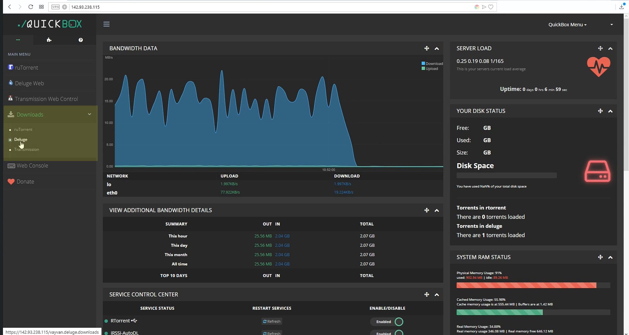Open Transmission downloads sub-item
The width and height of the screenshot is (629, 335).
coord(26,149)
